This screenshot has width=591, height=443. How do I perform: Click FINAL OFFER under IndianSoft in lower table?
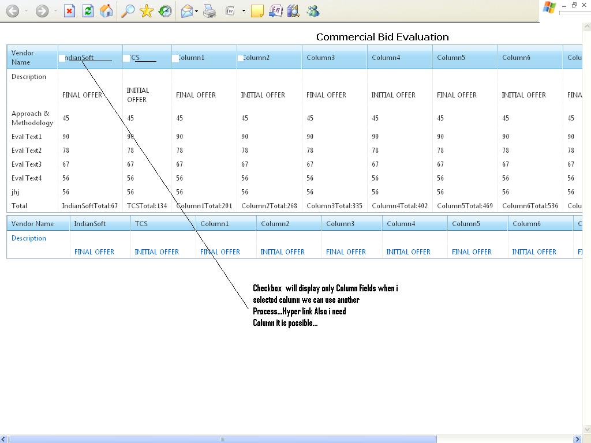pos(94,252)
